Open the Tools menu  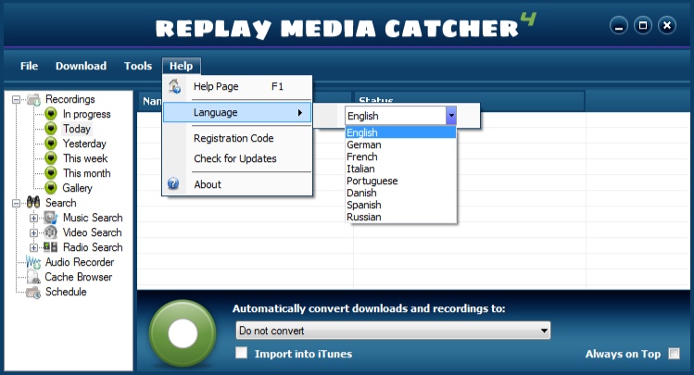click(138, 66)
